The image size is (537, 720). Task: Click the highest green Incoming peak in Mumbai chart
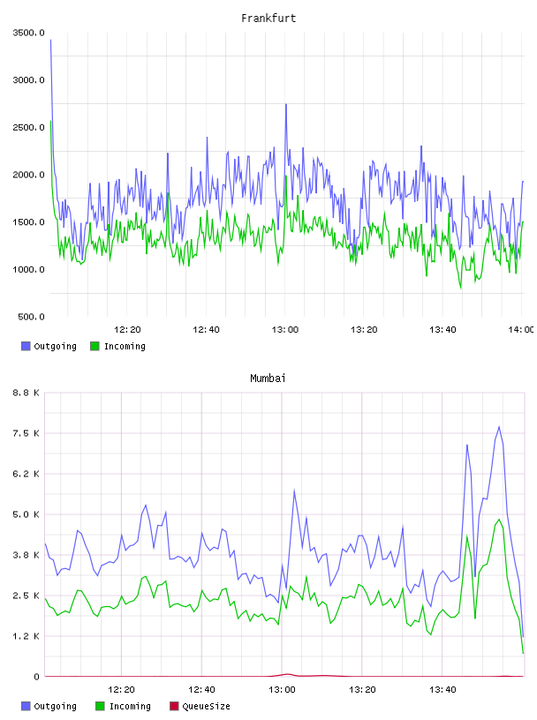point(499,520)
